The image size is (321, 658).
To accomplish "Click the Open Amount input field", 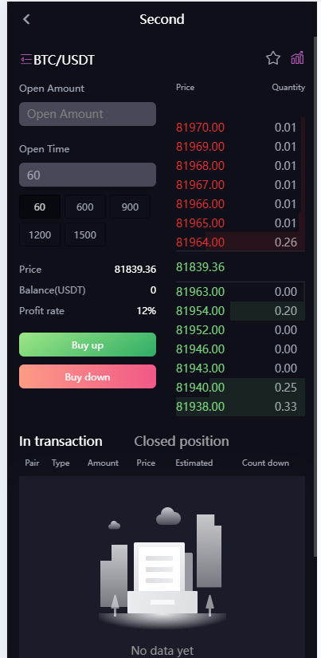I will coord(88,114).
